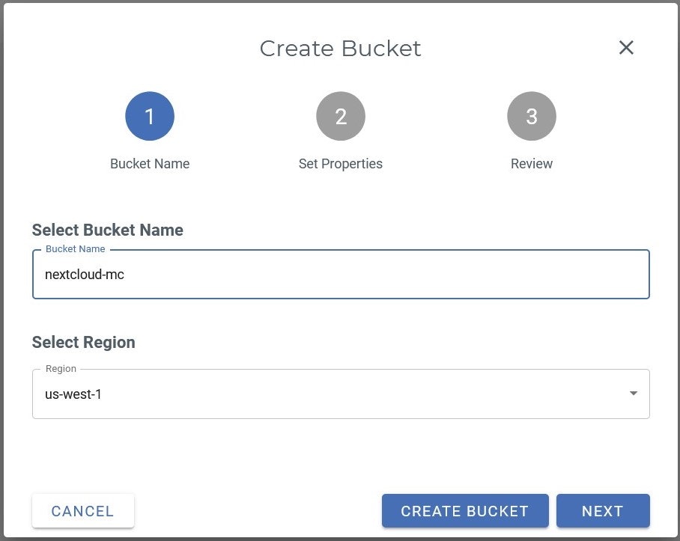Click the Create Bucket dialog title
Image resolution: width=680 pixels, height=541 pixels.
pyautogui.click(x=340, y=49)
